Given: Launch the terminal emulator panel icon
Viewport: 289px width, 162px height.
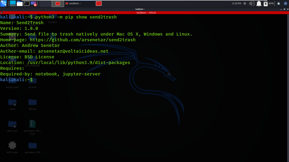Looking at the screenshot, I should (27, 3).
